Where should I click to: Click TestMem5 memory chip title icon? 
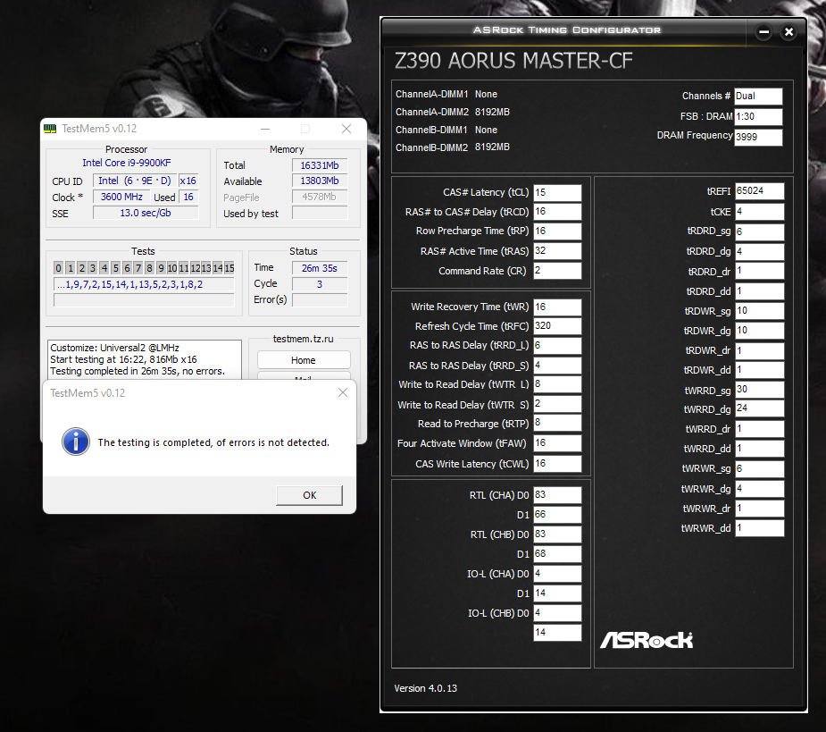pyautogui.click(x=50, y=128)
